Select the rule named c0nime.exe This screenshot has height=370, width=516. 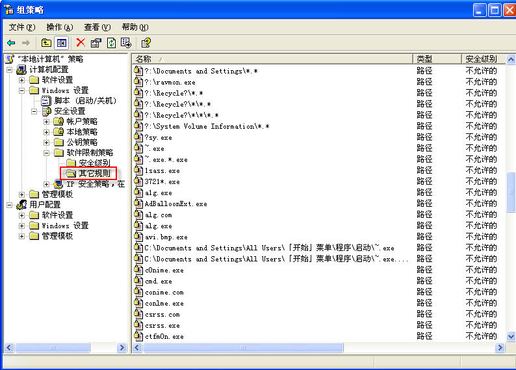pyautogui.click(x=164, y=271)
